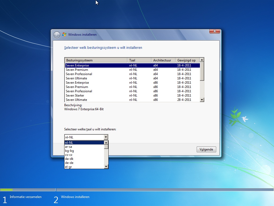The height and width of the screenshot is (206, 274).
Task: Click the OS list scroll up arrow
Action: 202,60
